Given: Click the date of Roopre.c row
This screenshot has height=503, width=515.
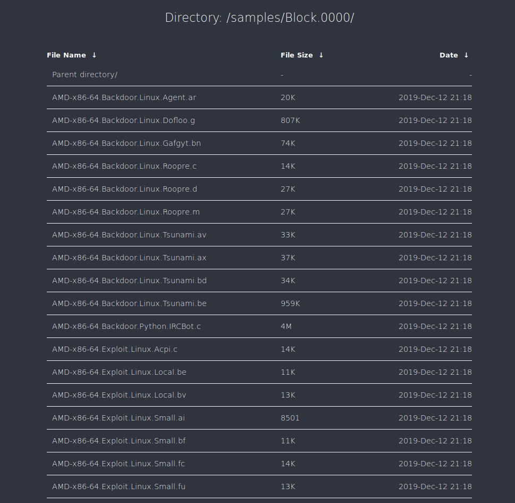Looking at the screenshot, I should 435,166.
